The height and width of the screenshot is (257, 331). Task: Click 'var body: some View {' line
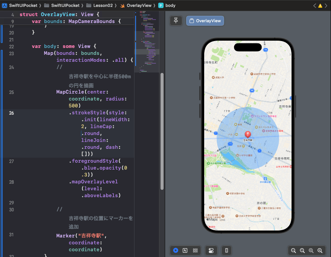tap(64, 46)
